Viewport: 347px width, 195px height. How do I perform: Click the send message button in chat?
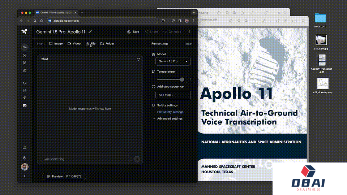pos(137,159)
